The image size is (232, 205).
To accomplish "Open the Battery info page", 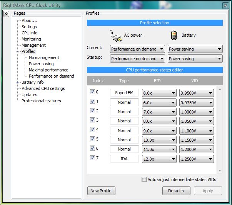I will click(x=33, y=82).
